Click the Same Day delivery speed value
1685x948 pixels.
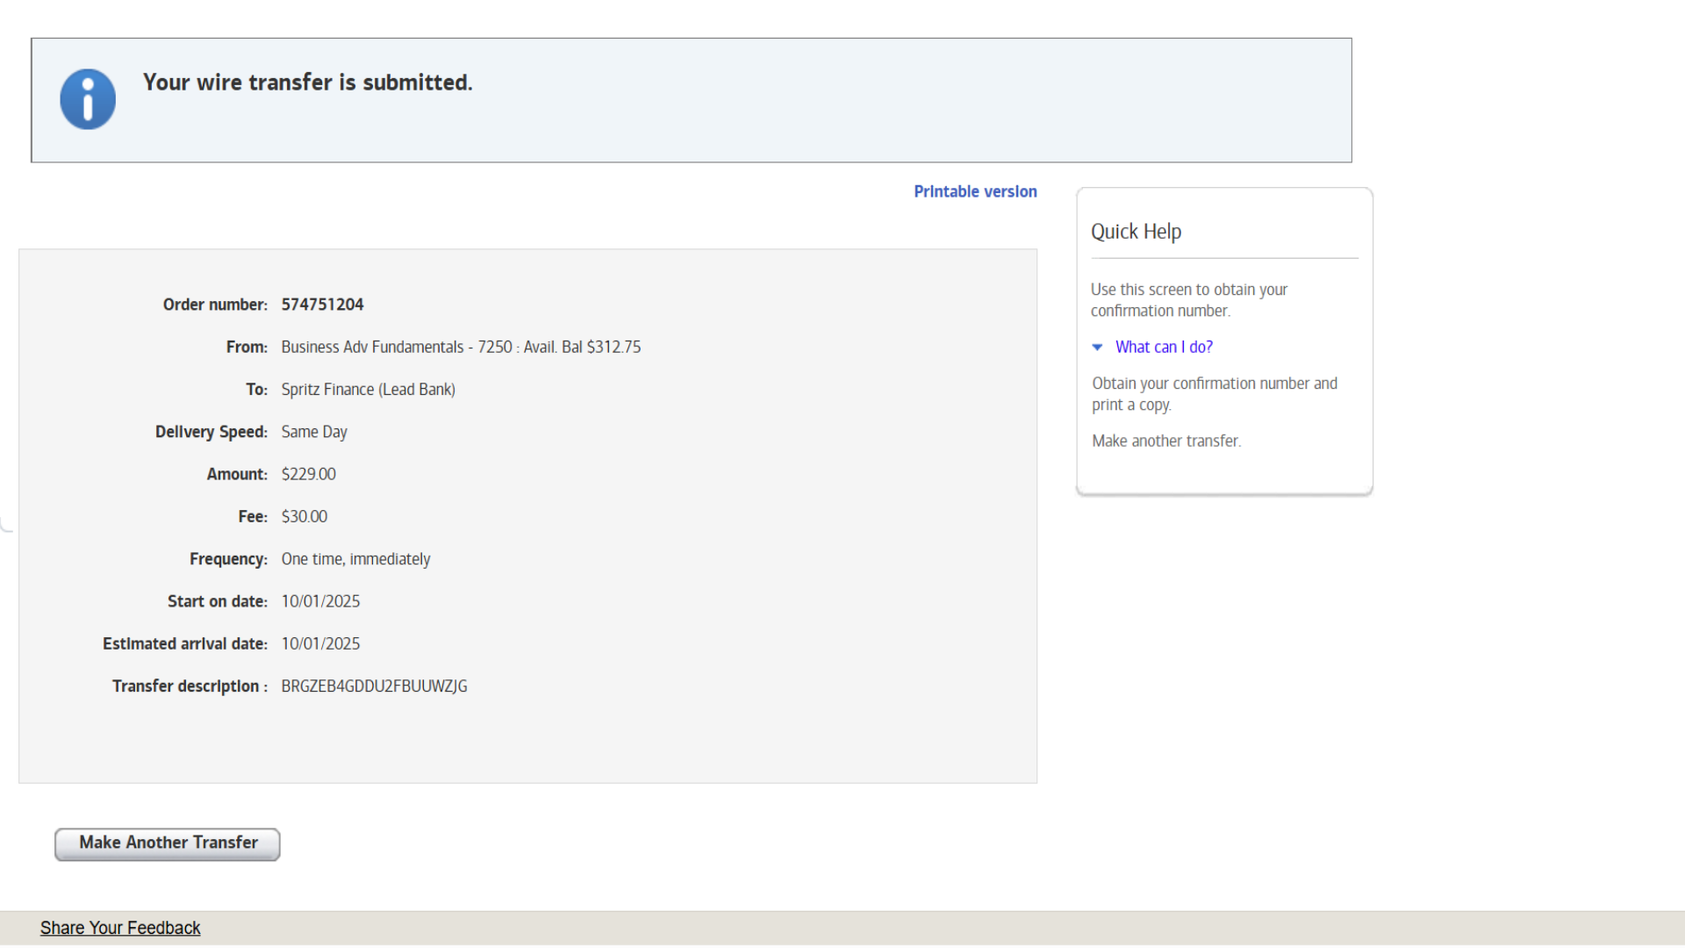[x=314, y=432]
